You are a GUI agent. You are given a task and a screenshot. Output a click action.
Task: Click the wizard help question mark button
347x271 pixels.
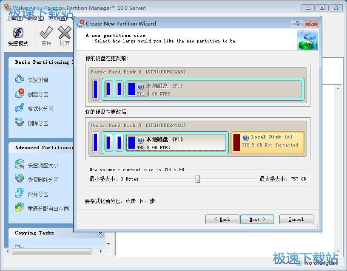(297, 23)
